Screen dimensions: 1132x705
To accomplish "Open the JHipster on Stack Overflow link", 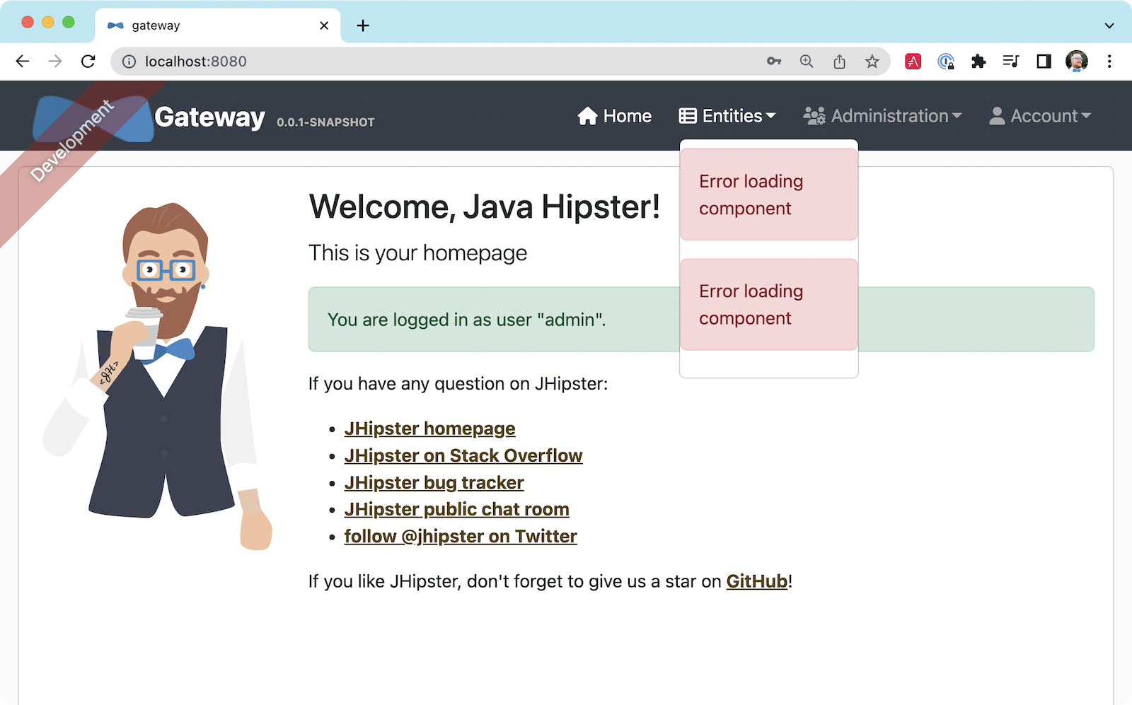I will click(463, 455).
